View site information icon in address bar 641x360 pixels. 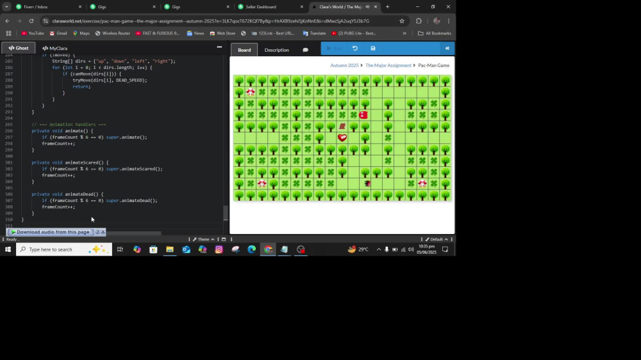click(46, 21)
